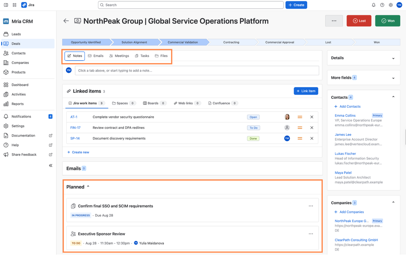Collapse the Contacts panel chevron
Viewport: 406px width, 255px height.
[393, 97]
